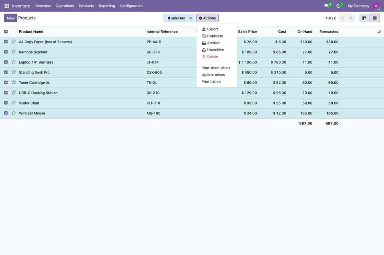Expand the Products top menu

[x=86, y=6]
